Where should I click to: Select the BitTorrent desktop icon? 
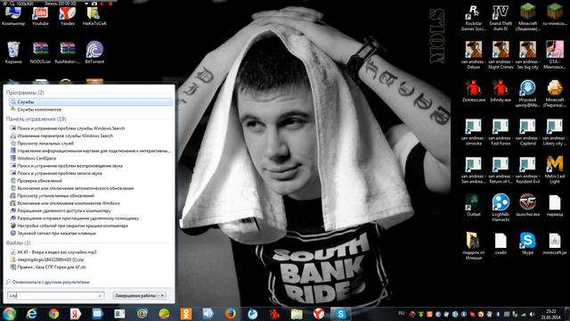click(94, 53)
